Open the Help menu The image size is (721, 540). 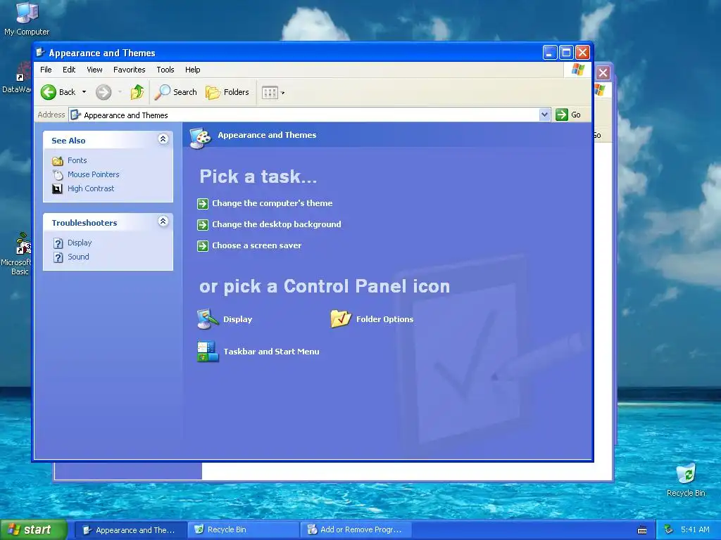(193, 70)
